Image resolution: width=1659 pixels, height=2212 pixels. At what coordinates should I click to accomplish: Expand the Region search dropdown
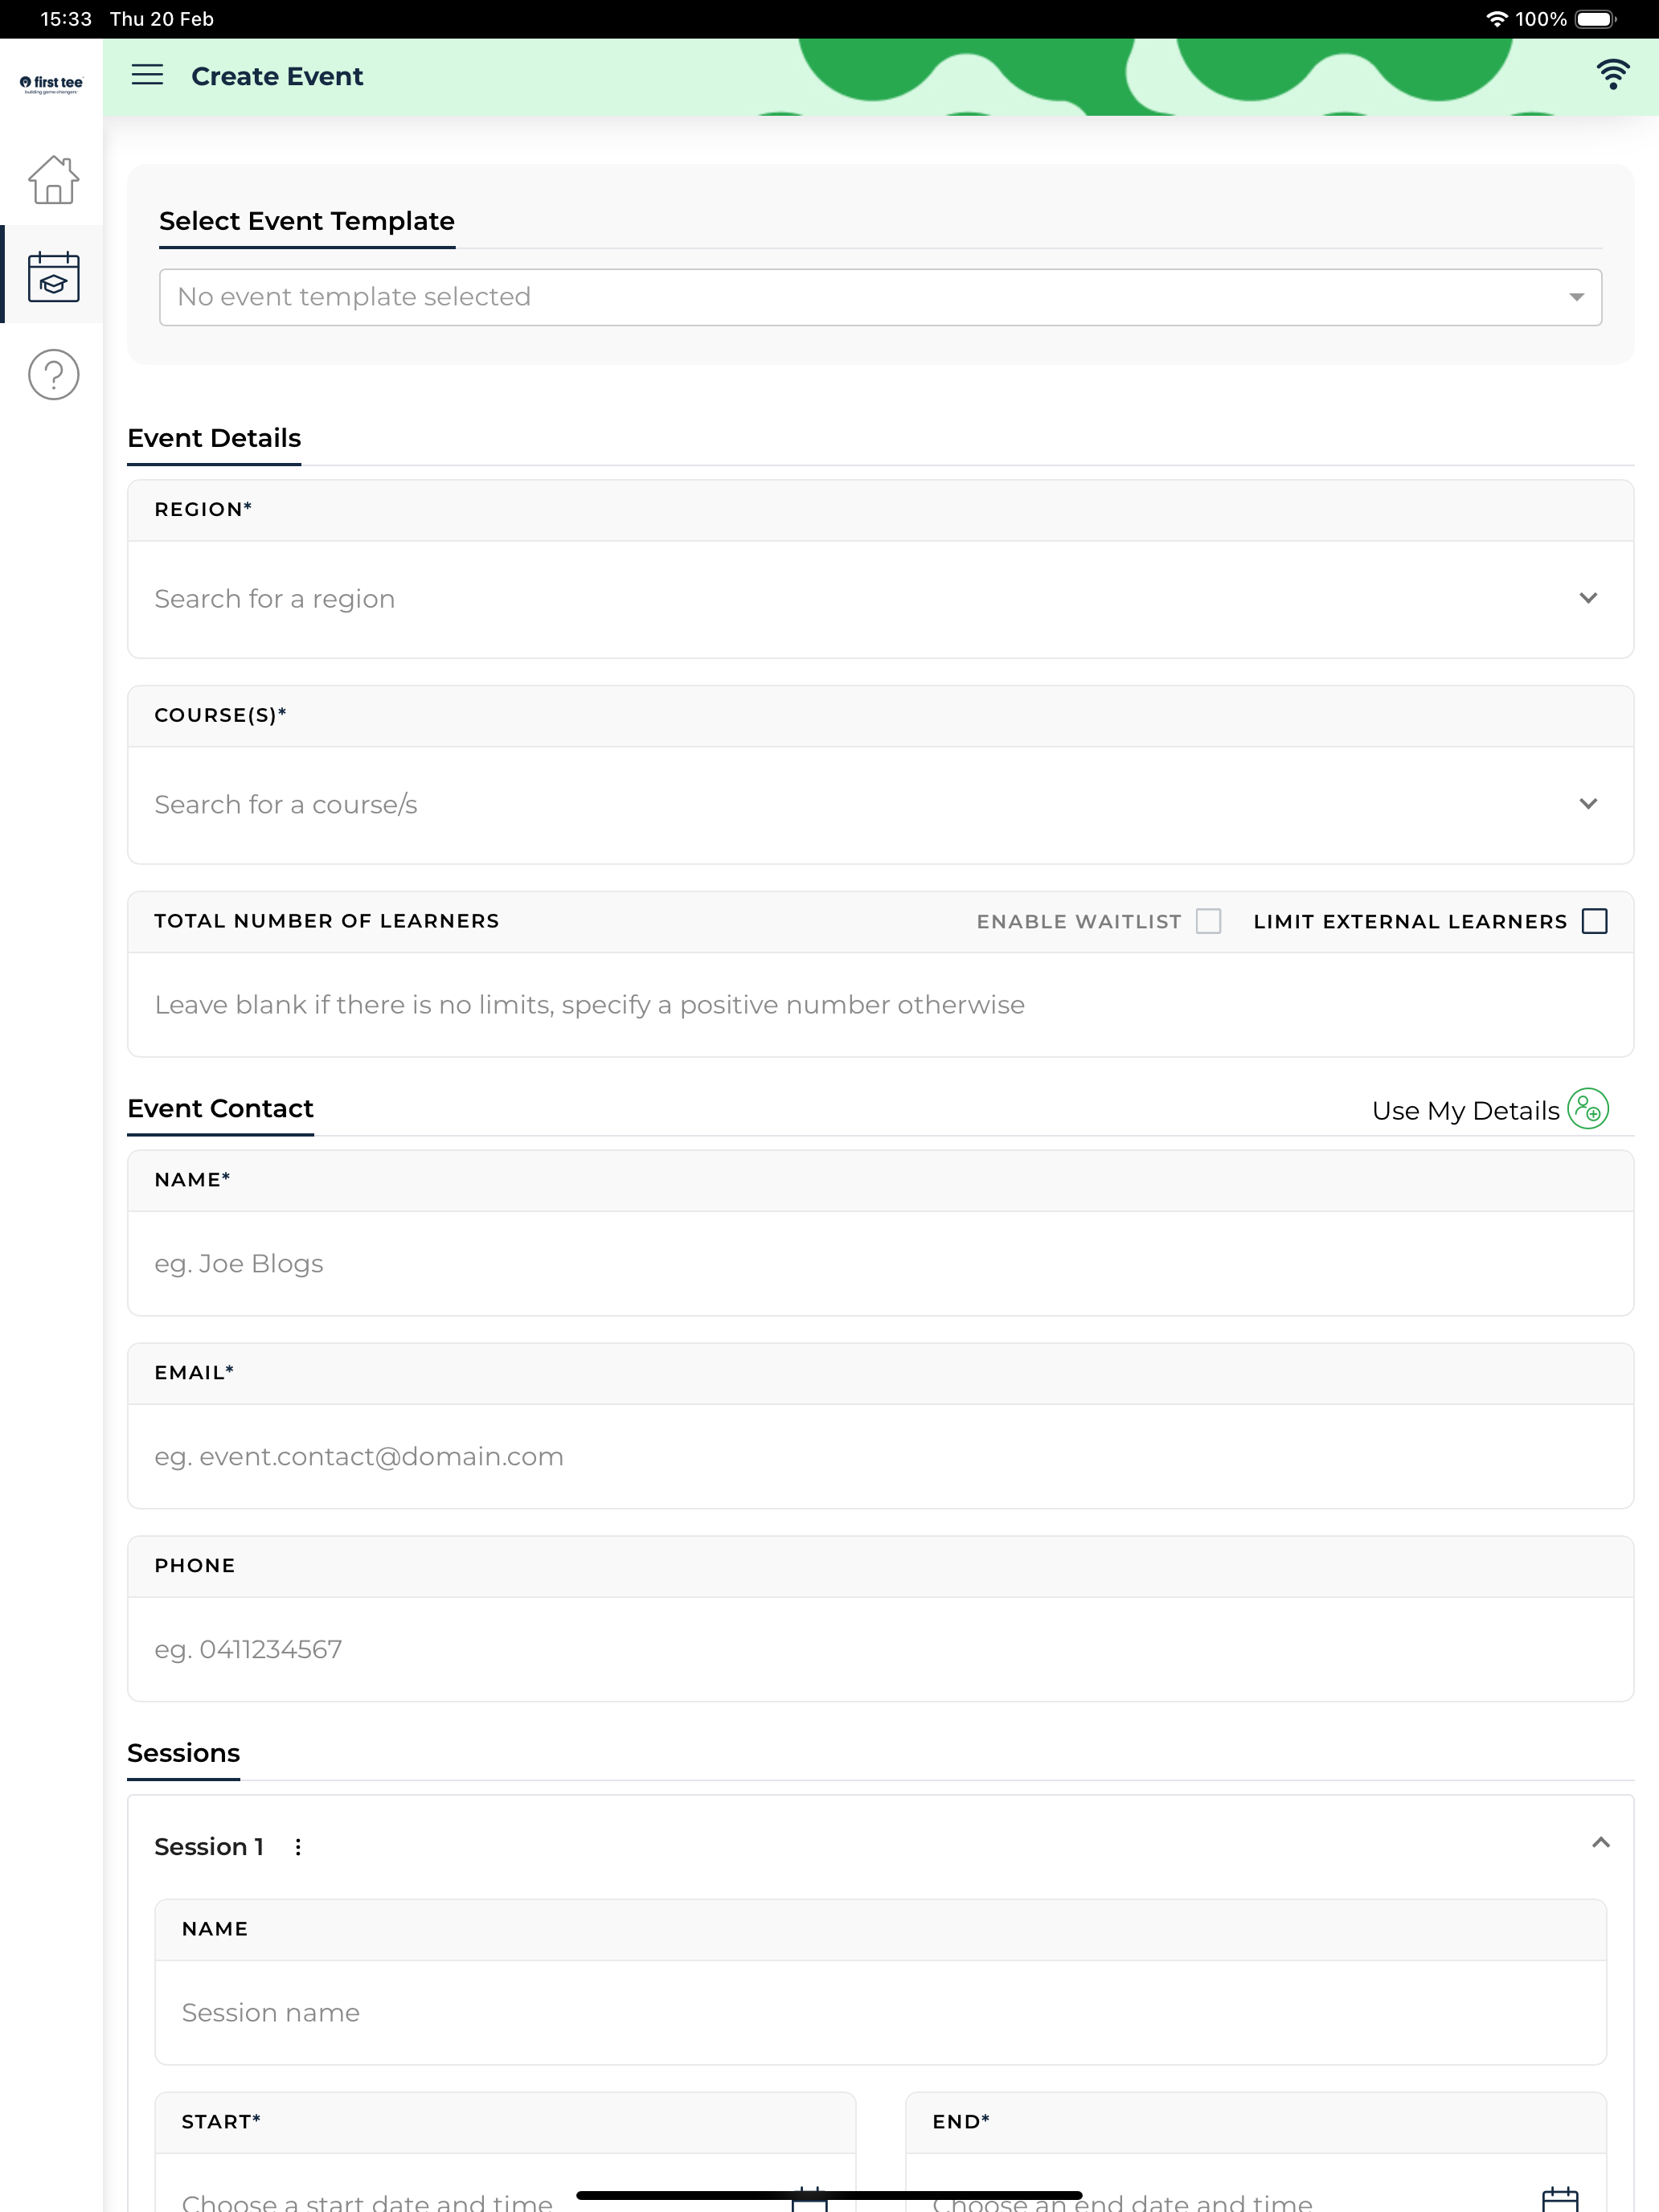click(x=880, y=599)
